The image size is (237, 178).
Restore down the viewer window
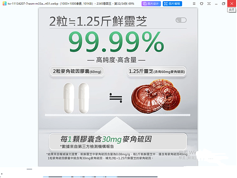pos(224,4)
